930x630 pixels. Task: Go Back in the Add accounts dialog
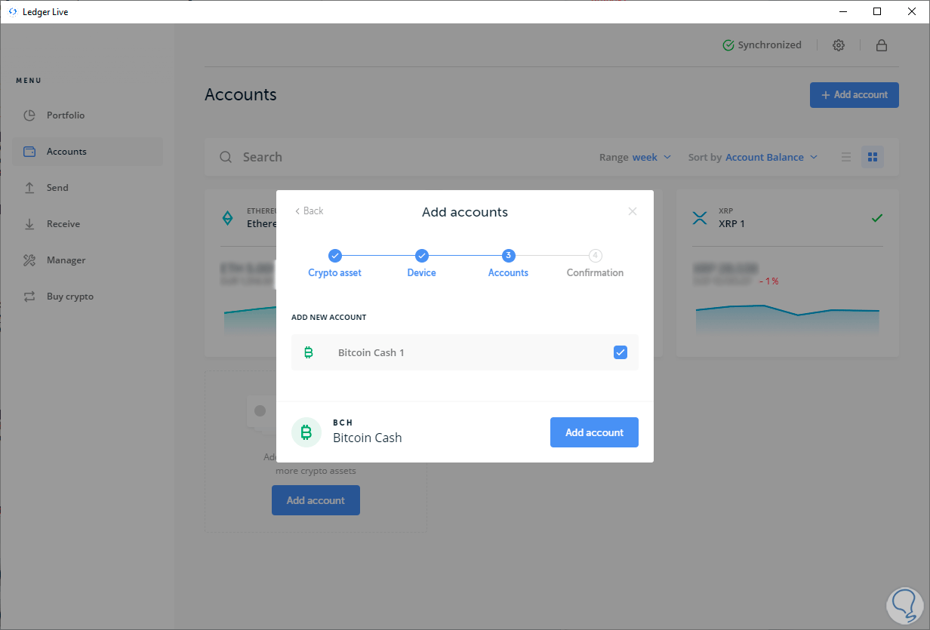309,211
